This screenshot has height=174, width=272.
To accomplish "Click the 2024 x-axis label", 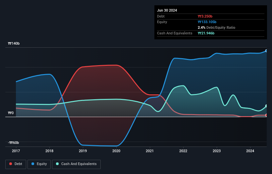I will coord(250,151).
